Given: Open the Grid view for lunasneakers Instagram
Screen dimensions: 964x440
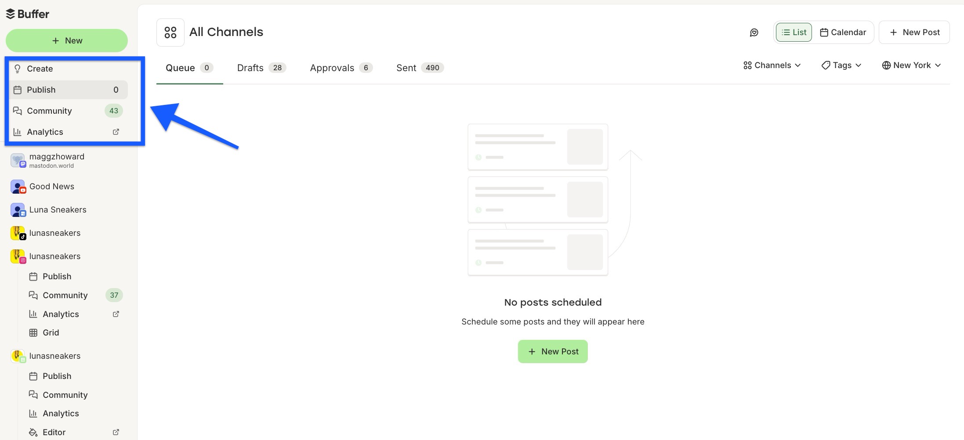Looking at the screenshot, I should click(x=50, y=332).
